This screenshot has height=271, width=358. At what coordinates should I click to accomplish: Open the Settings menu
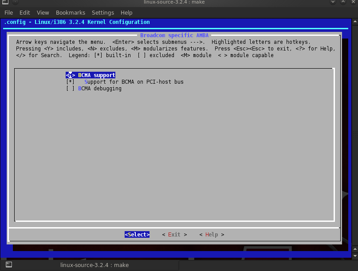click(103, 13)
